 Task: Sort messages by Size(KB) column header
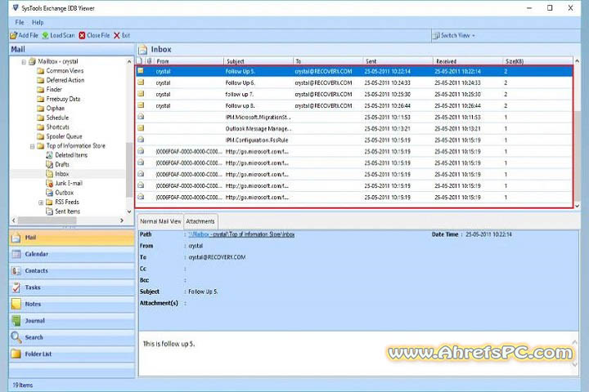point(538,61)
